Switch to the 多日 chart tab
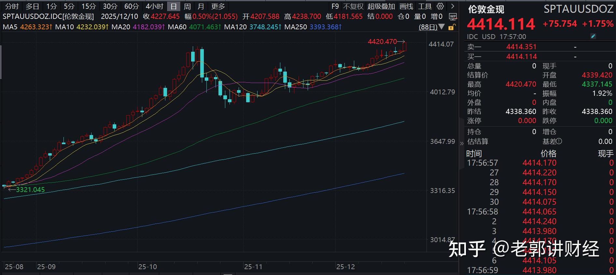This screenshot has height=275, width=616. (x=32, y=6)
